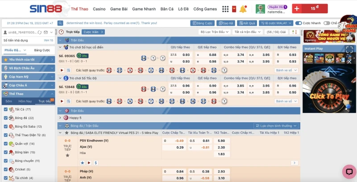357x182 pixels.
Task: Close the instant play games strip X
Action: click(x=349, y=62)
